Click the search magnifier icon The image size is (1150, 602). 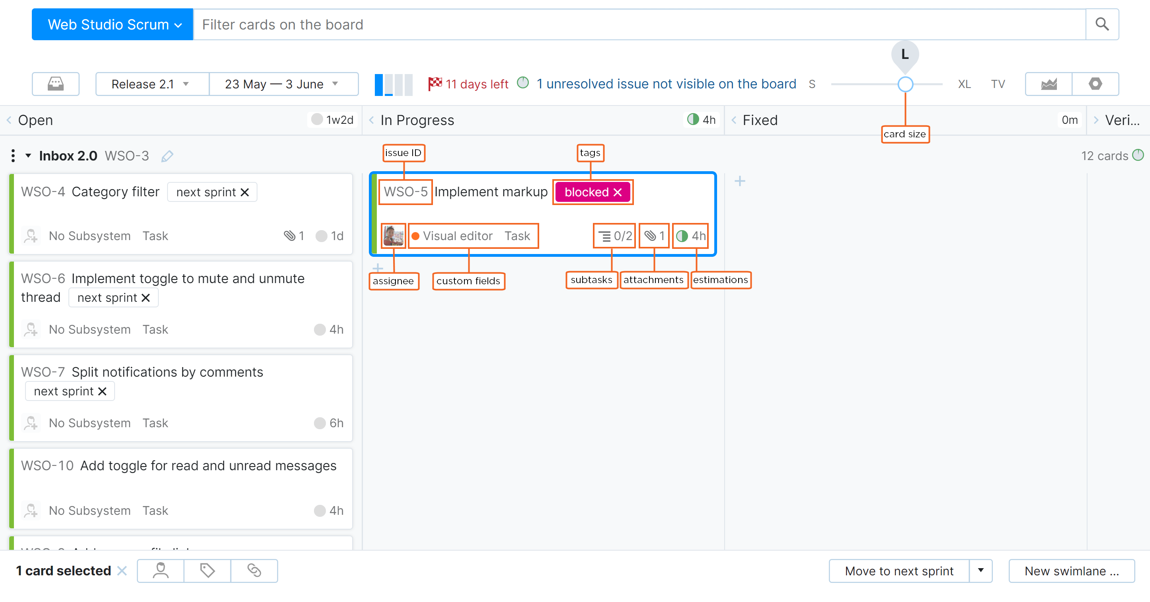coord(1101,24)
